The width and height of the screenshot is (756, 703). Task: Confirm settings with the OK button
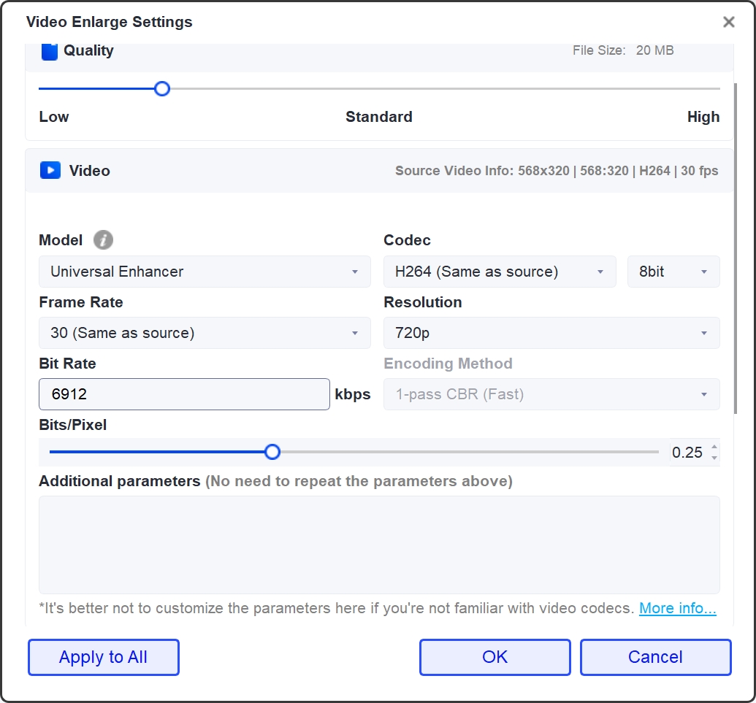[495, 657]
